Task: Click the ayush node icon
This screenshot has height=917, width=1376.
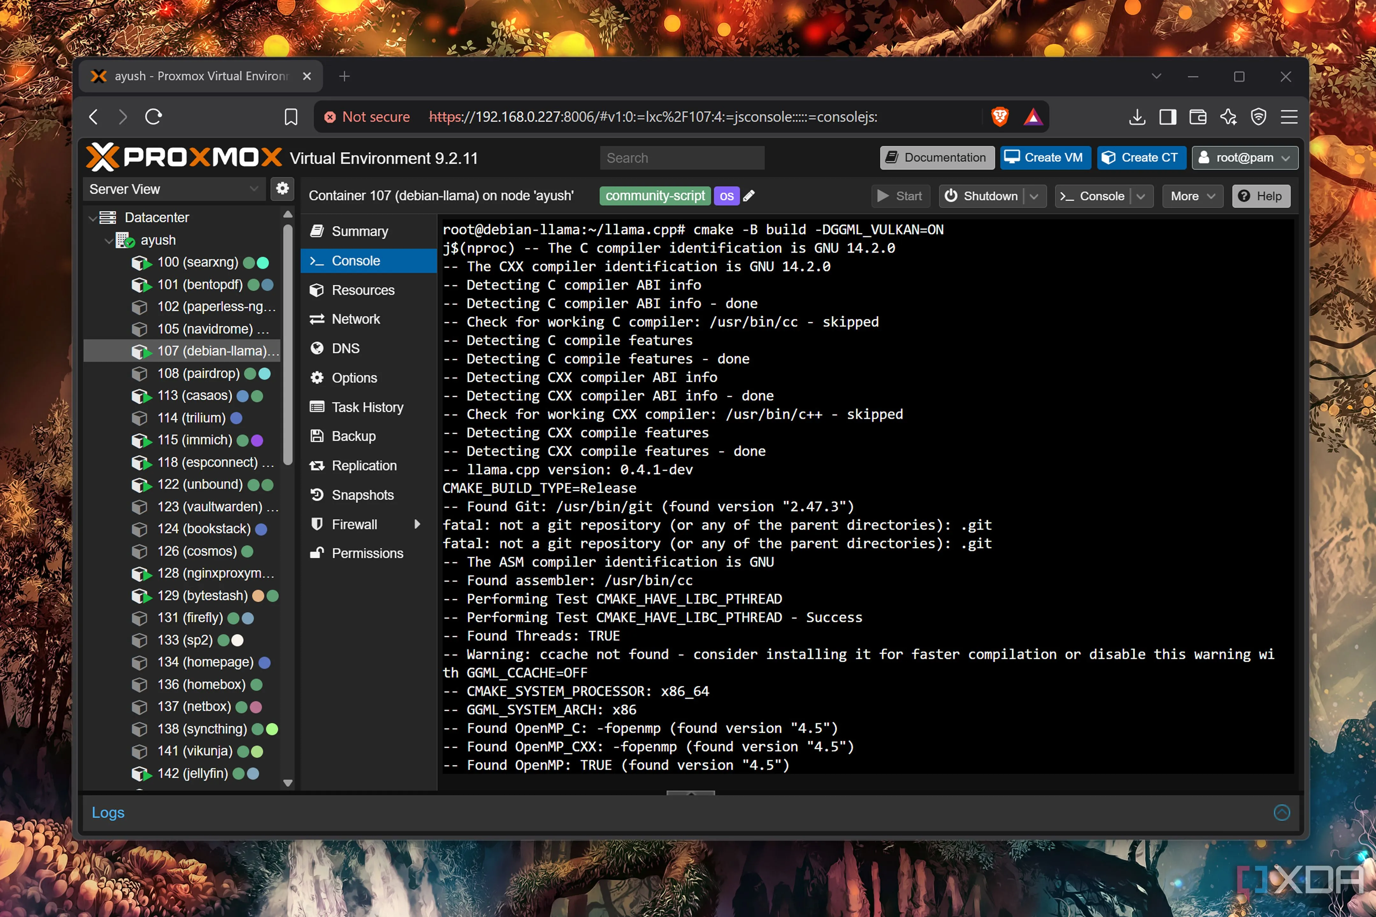Action: [125, 240]
